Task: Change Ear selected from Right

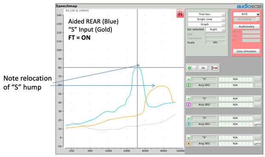Action: coord(215,29)
